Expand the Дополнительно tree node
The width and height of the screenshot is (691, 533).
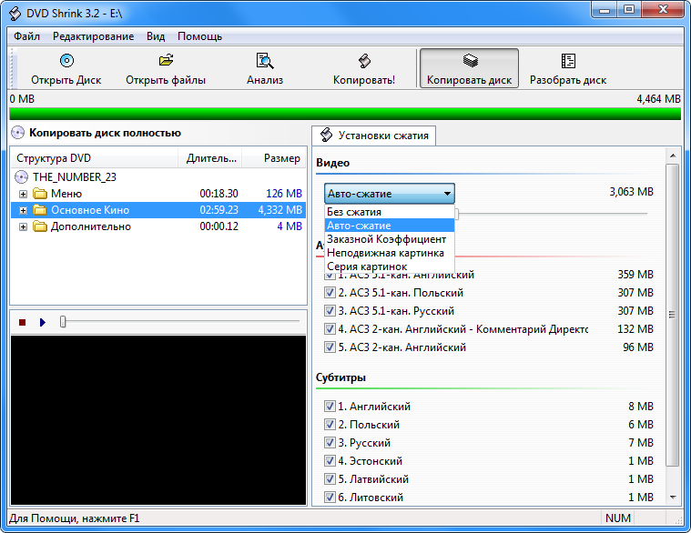(x=24, y=227)
